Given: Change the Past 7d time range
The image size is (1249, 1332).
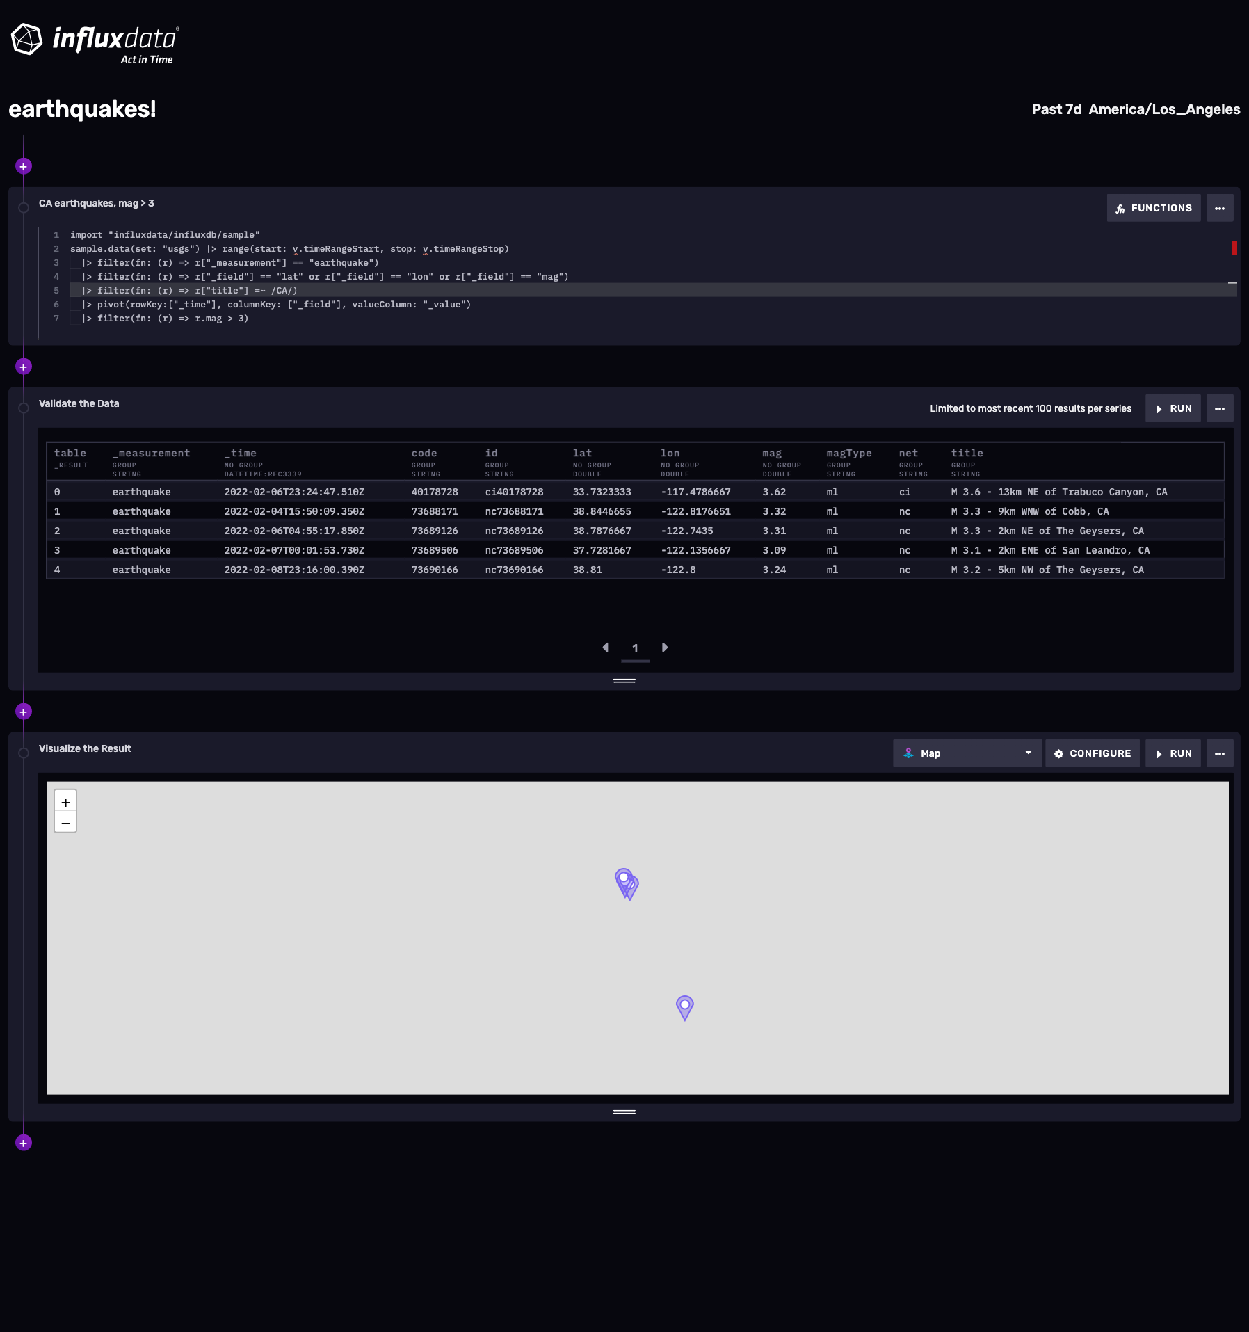Looking at the screenshot, I should coord(1056,109).
